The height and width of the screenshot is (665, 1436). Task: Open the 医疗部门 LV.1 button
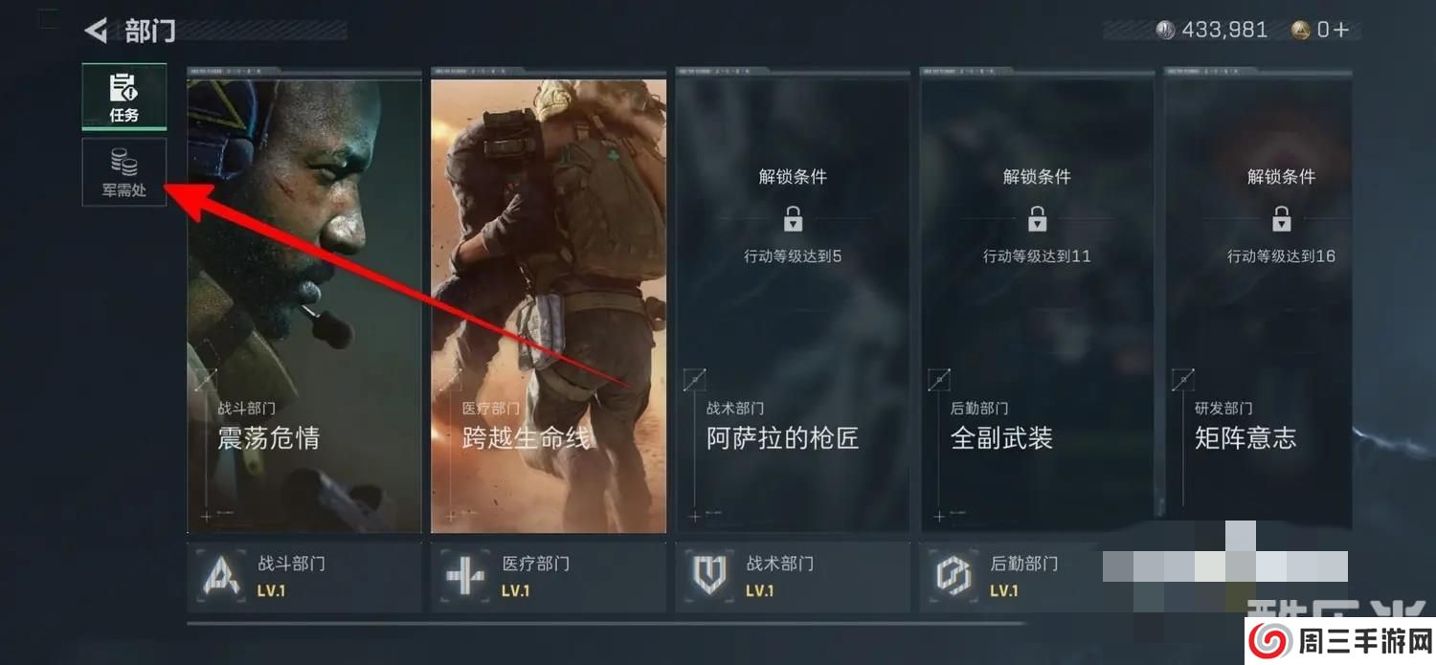tap(549, 577)
